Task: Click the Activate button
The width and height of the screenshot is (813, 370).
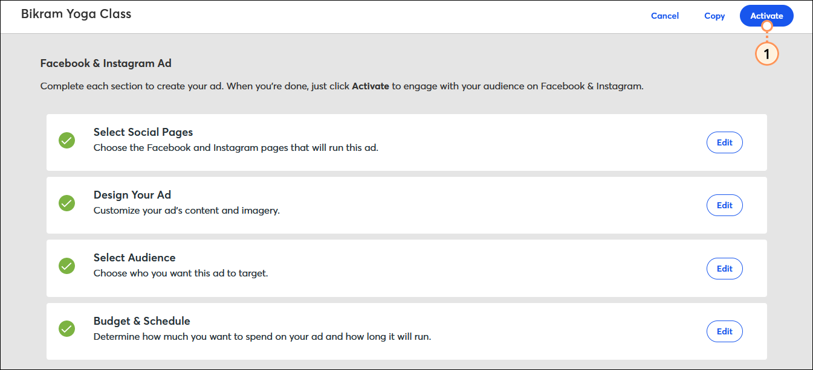Action: 766,16
